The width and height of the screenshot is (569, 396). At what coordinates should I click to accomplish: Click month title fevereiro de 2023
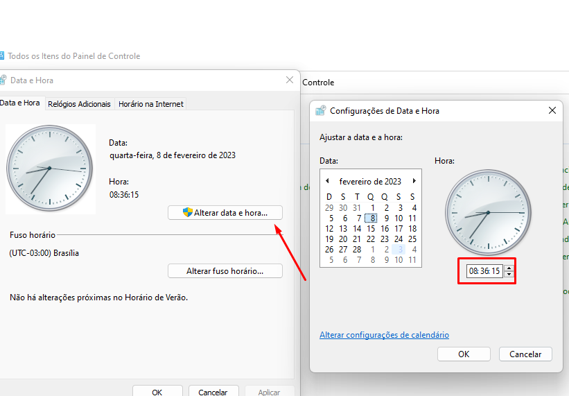tap(370, 181)
